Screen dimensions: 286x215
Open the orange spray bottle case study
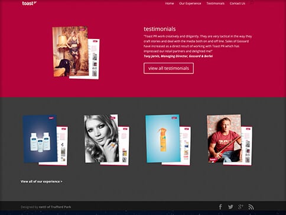tap(168, 140)
